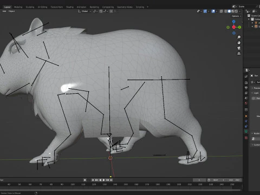Open the View Layer properties tab
Screen dimensions: 260x195
click(x=246, y=93)
